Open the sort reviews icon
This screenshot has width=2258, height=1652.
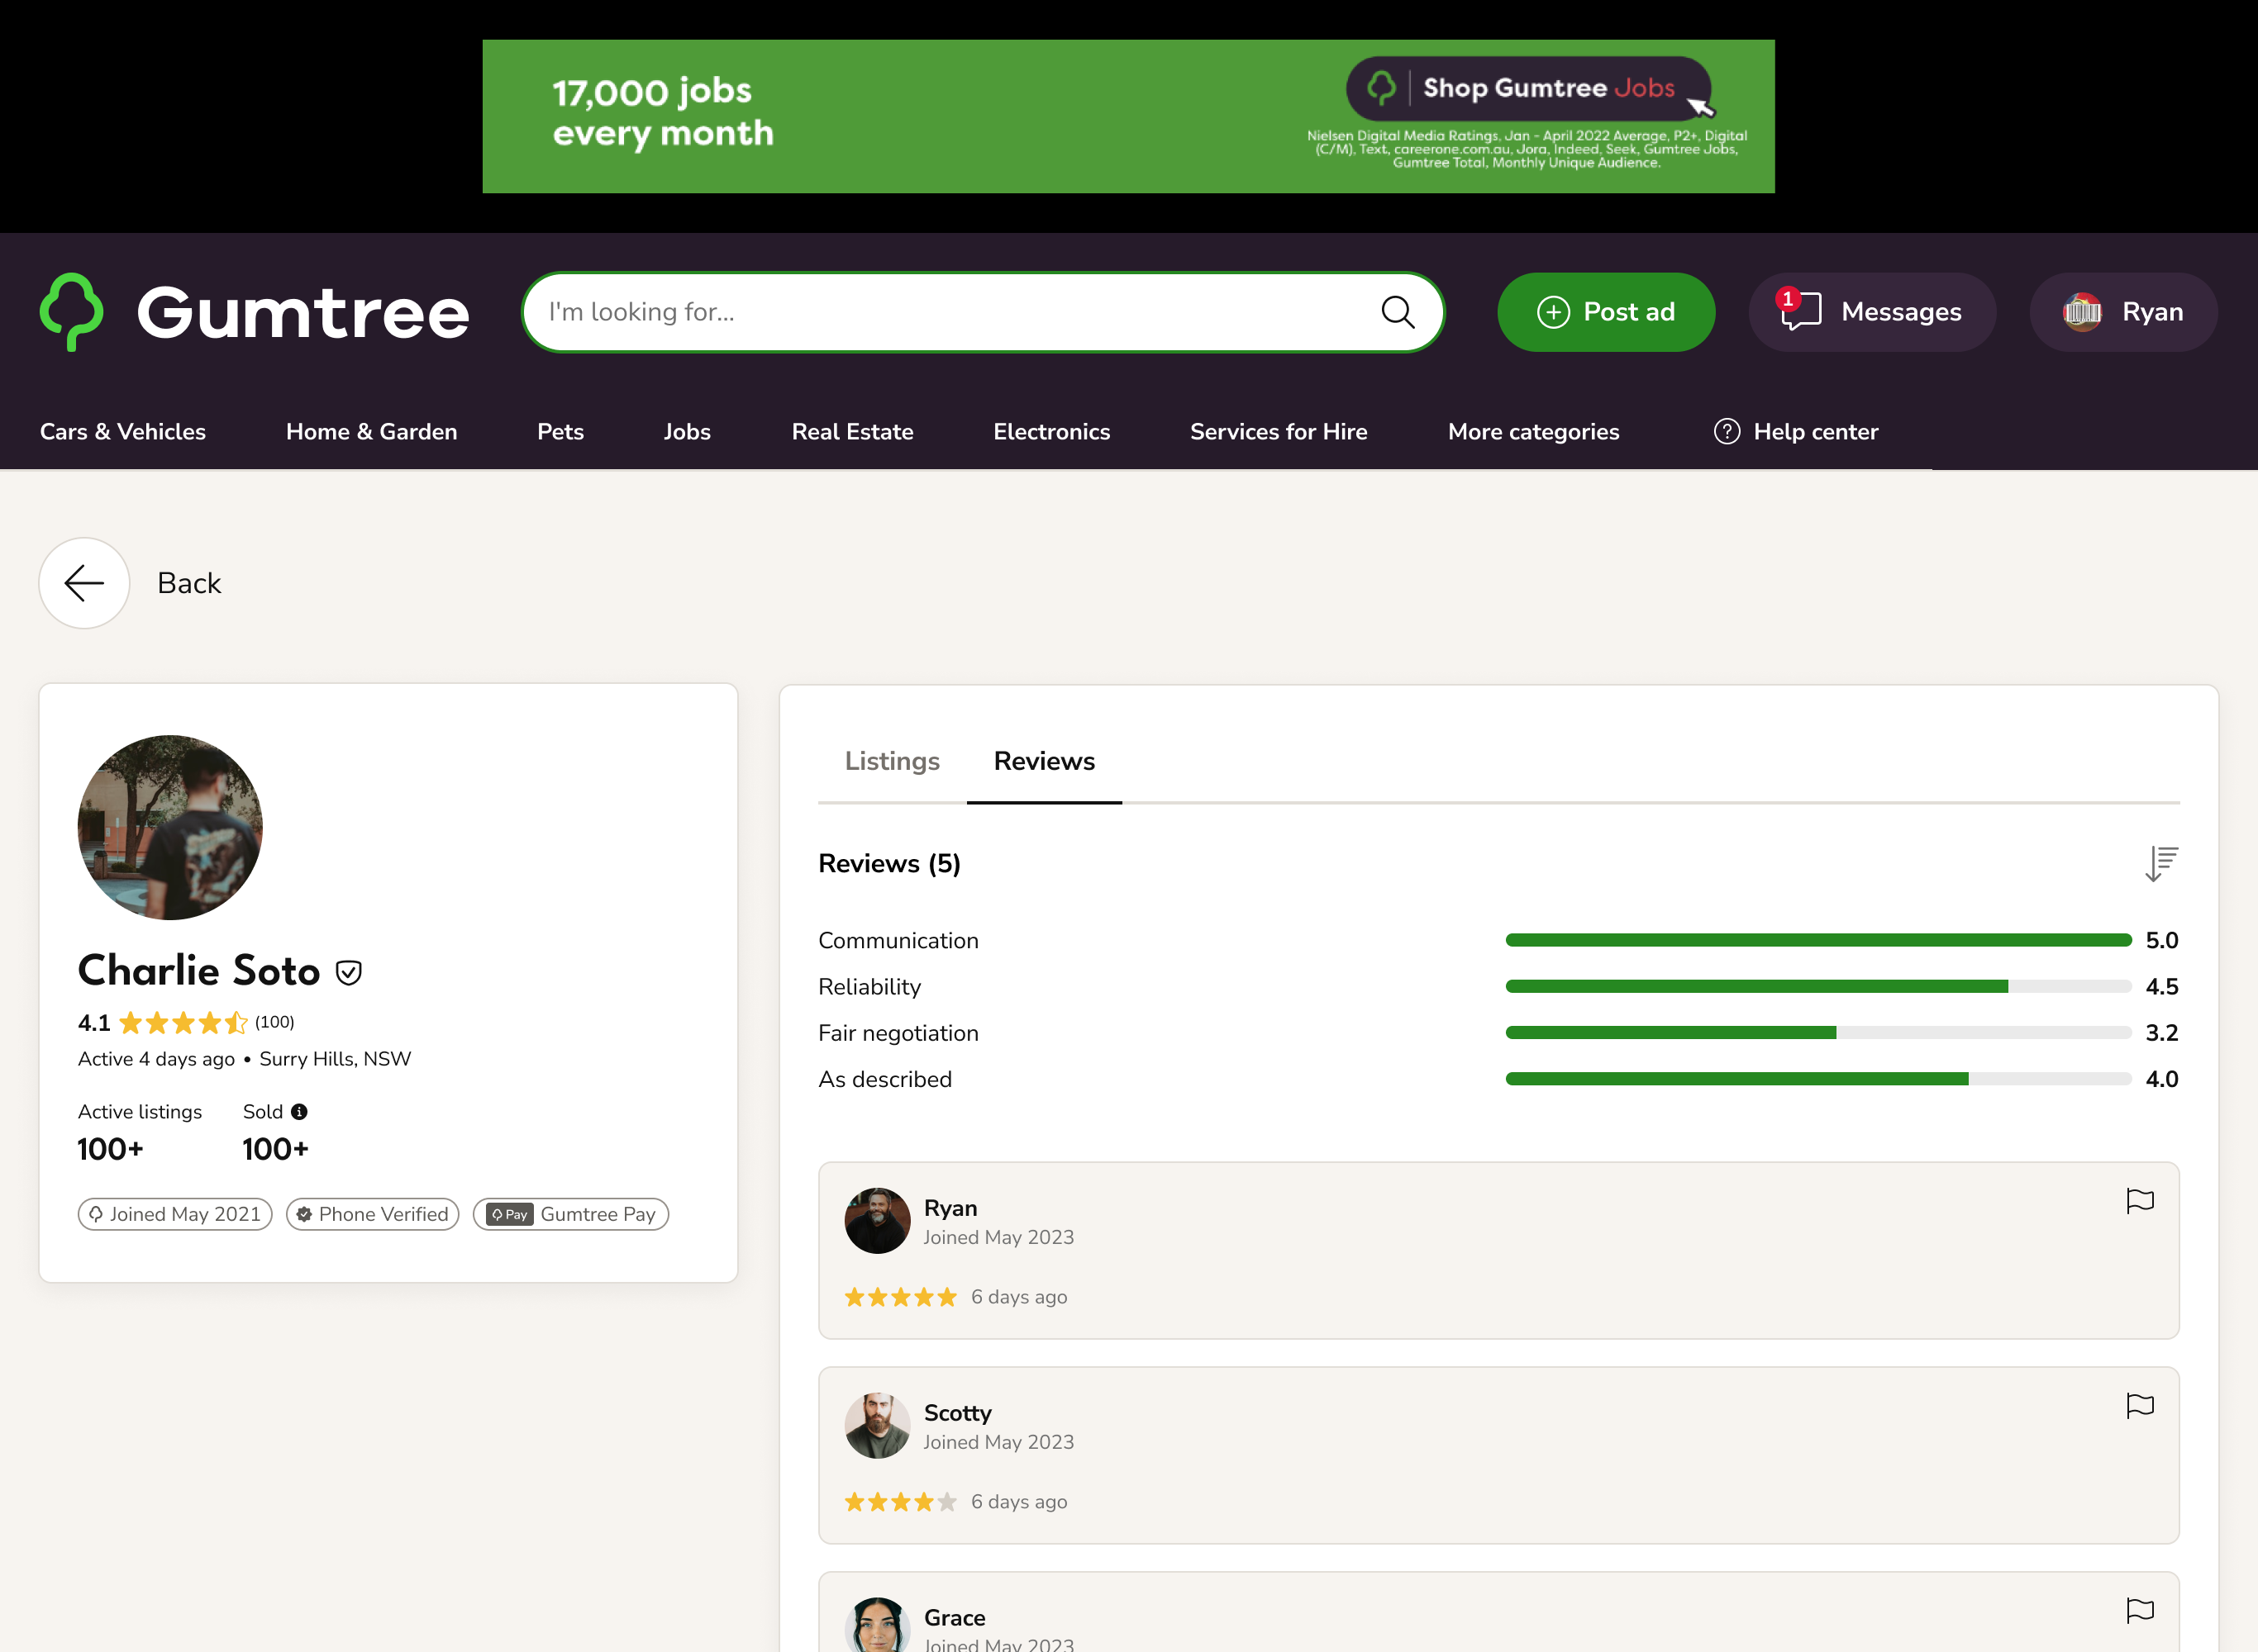point(2160,863)
